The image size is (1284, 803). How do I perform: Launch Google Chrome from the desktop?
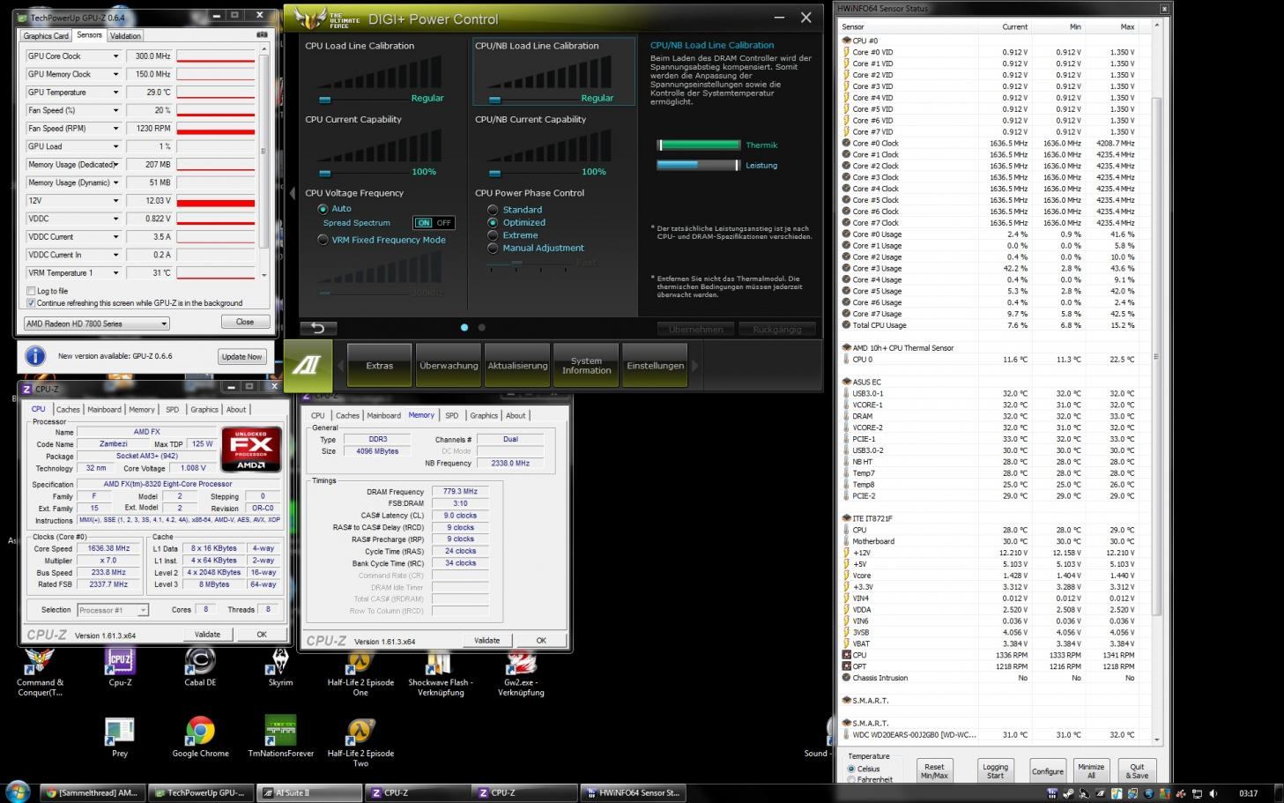(200, 738)
